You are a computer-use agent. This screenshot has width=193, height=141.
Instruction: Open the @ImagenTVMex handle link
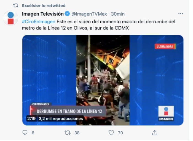click(89, 14)
